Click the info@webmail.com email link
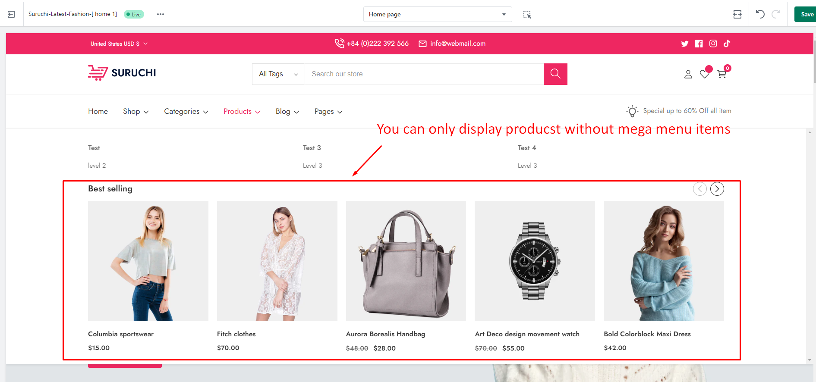 (x=457, y=44)
